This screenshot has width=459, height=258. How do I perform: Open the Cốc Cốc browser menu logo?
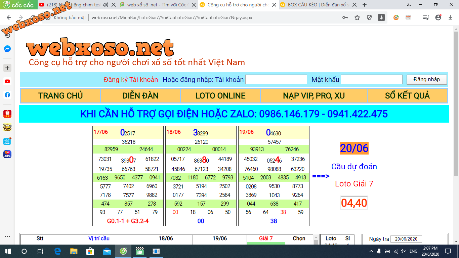tap(18, 5)
